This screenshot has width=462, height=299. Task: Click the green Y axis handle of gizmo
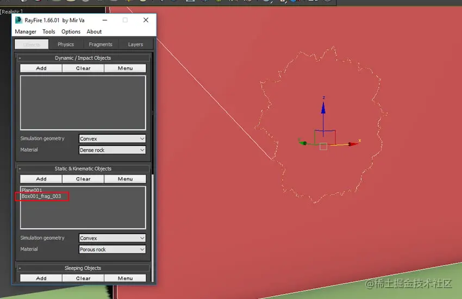point(303,143)
